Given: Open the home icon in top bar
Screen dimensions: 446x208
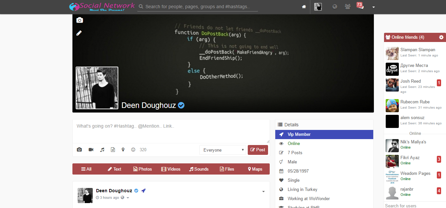Looking at the screenshot, I should click(x=304, y=7).
